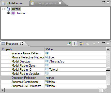Click the Properties scroll up arrow
111x93 pixels.
click(108, 49)
